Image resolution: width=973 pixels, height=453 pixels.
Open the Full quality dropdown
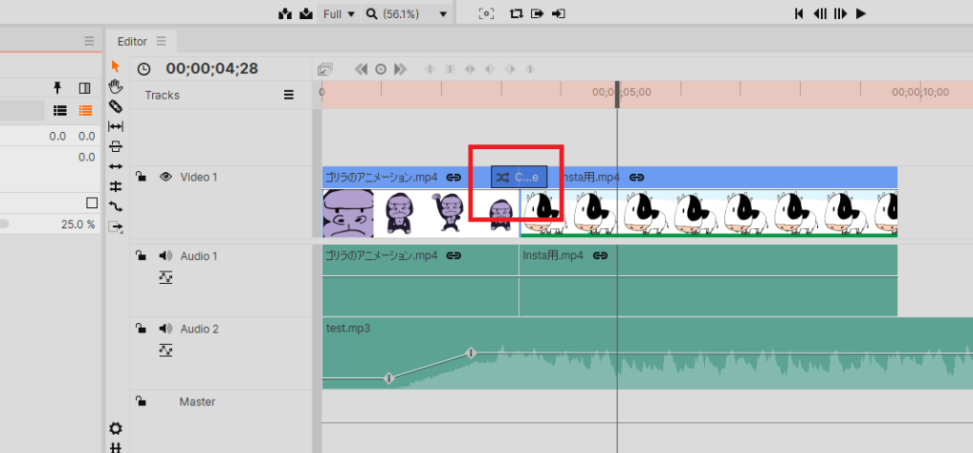tap(339, 13)
